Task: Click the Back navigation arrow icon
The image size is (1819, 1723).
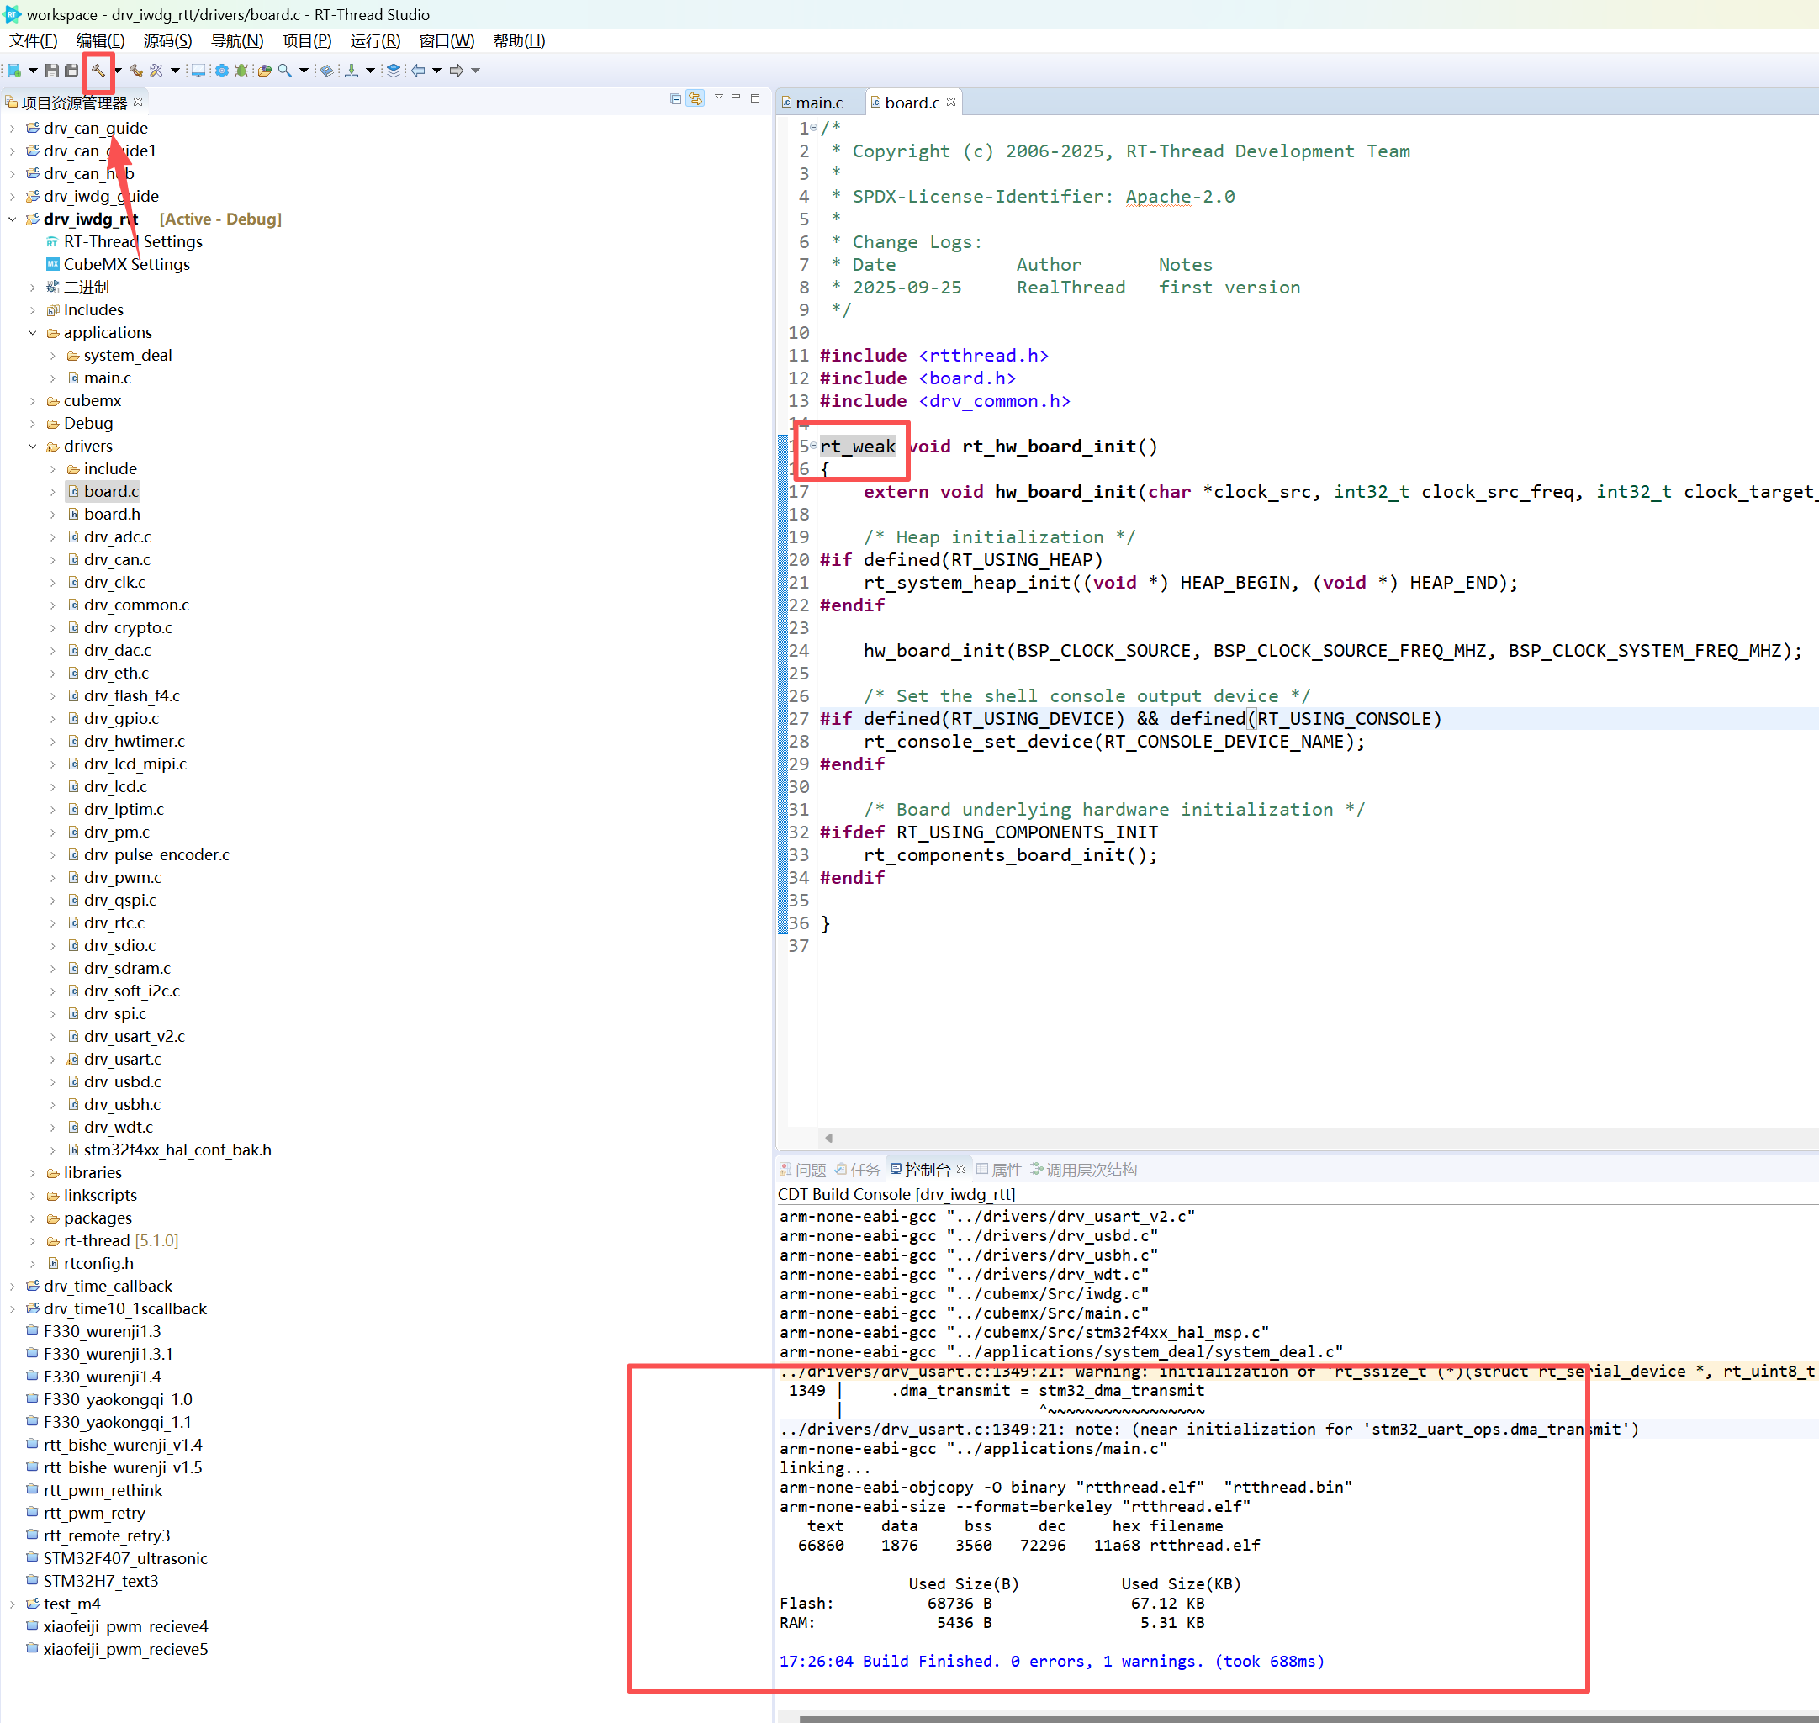Action: pyautogui.click(x=419, y=71)
